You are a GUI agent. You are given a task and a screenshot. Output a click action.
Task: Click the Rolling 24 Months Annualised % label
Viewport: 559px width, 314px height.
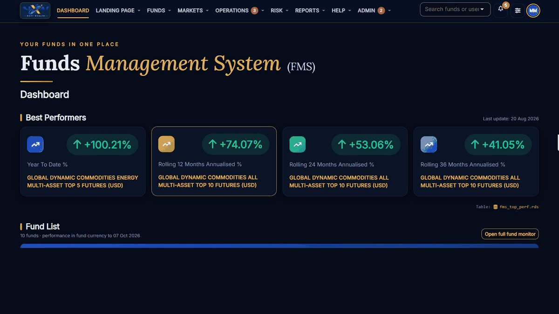(332, 164)
